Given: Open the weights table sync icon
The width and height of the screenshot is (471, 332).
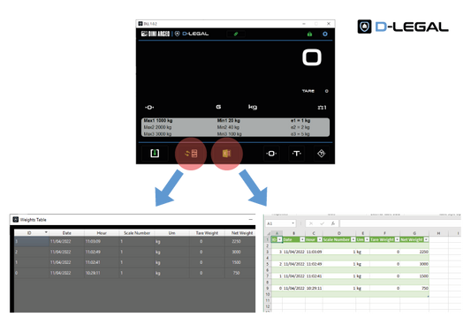Looking at the screenshot, I should [x=191, y=154].
